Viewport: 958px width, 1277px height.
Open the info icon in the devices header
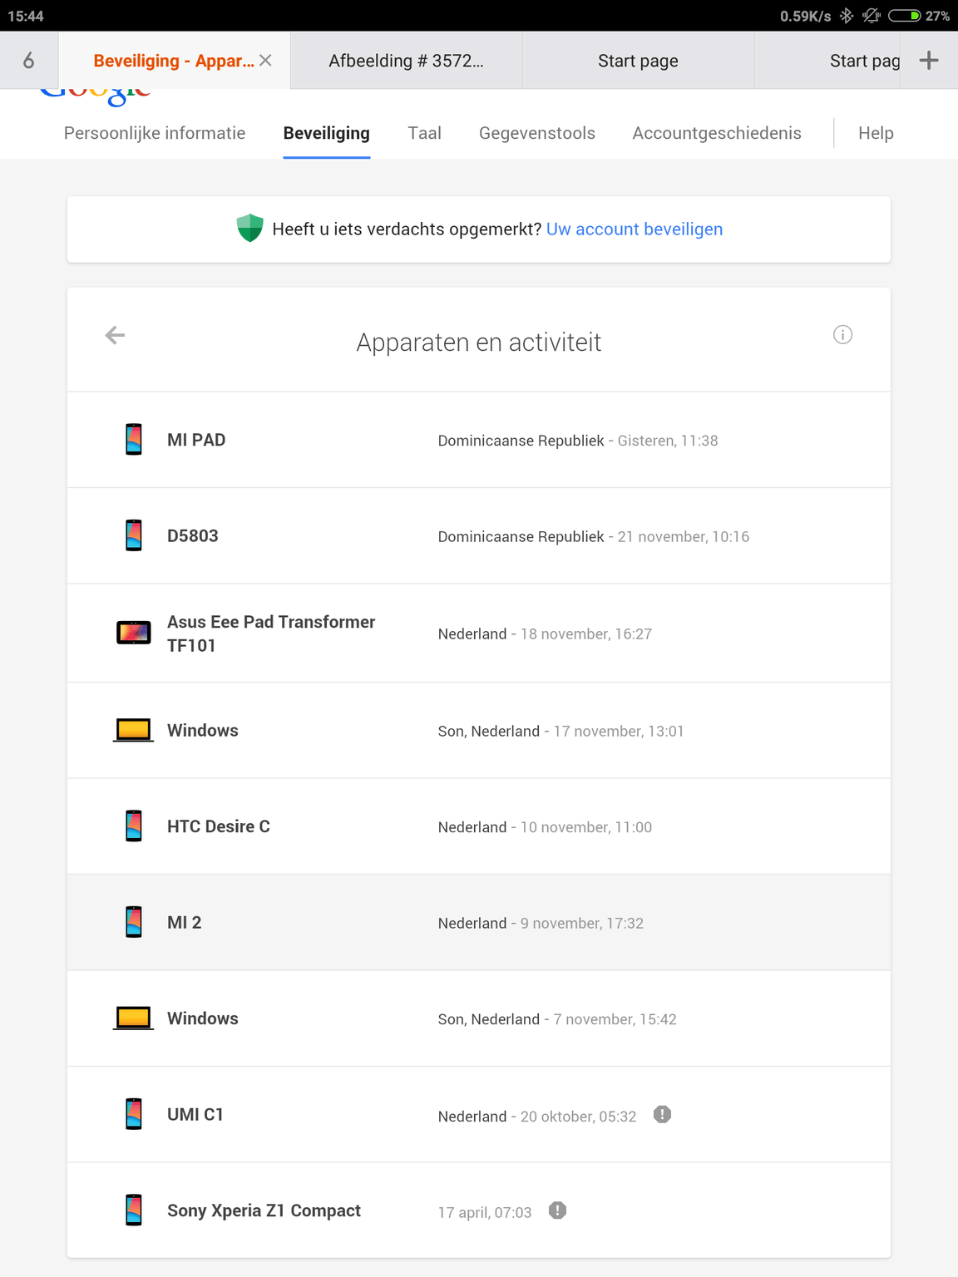(842, 335)
